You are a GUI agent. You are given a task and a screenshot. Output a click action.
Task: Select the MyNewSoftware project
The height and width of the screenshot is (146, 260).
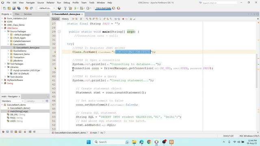point(15,80)
